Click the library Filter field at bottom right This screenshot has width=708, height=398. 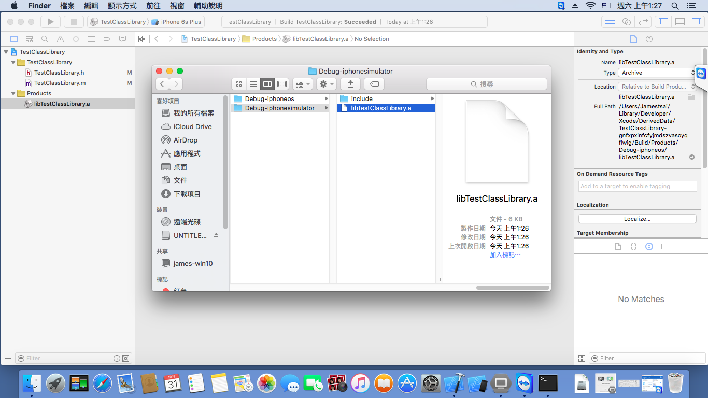pos(647,358)
